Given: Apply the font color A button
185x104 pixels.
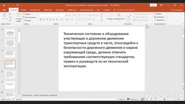Looking at the screenshot, I should coord(72,19).
